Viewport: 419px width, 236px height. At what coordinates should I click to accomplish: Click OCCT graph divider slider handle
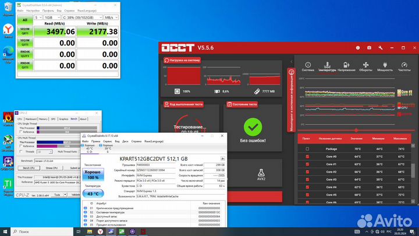pyautogui.click(x=356, y=131)
